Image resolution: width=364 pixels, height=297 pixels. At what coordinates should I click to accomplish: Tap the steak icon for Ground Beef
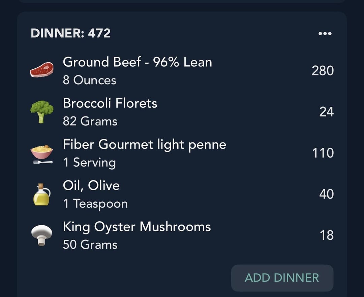point(42,70)
